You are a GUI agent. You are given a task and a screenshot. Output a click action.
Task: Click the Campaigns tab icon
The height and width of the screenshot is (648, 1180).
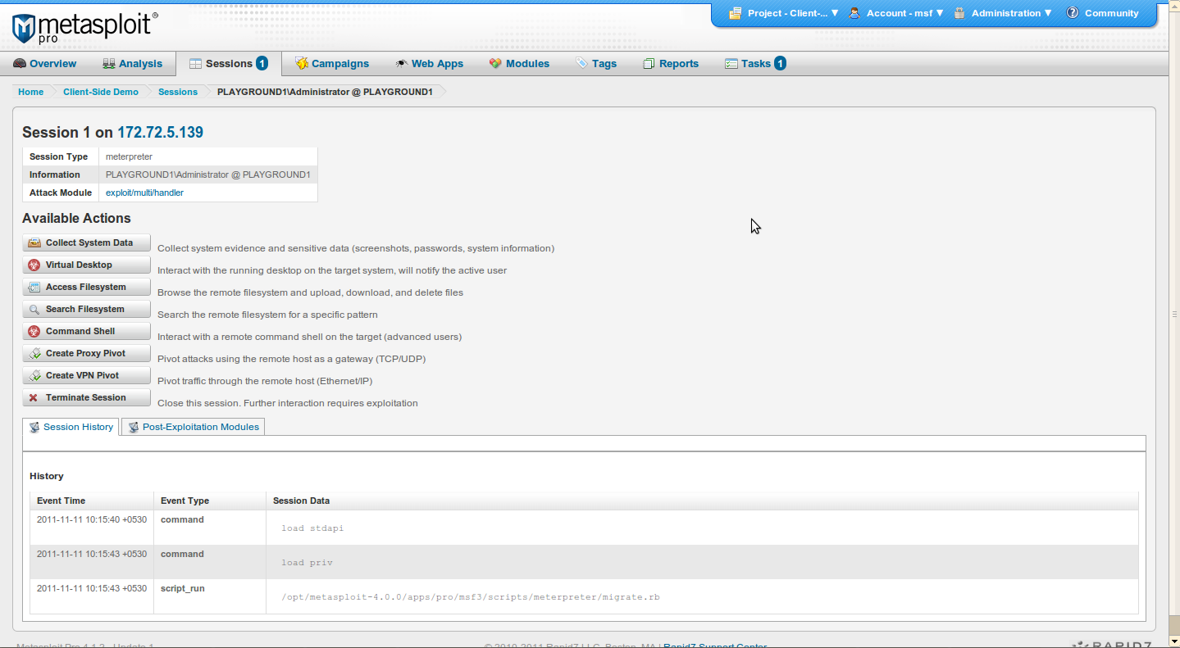click(301, 63)
